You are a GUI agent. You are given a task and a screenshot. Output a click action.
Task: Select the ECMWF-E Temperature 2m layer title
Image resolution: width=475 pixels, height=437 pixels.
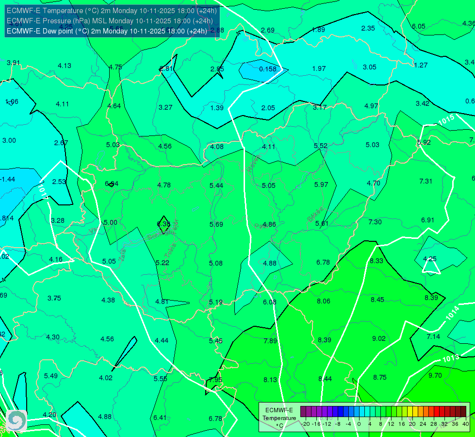pos(112,11)
